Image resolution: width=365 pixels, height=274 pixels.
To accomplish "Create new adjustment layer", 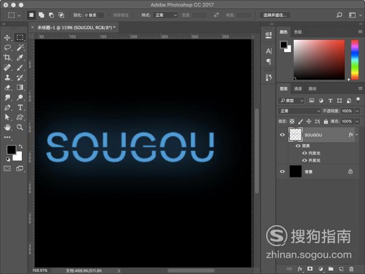I will [x=321, y=269].
